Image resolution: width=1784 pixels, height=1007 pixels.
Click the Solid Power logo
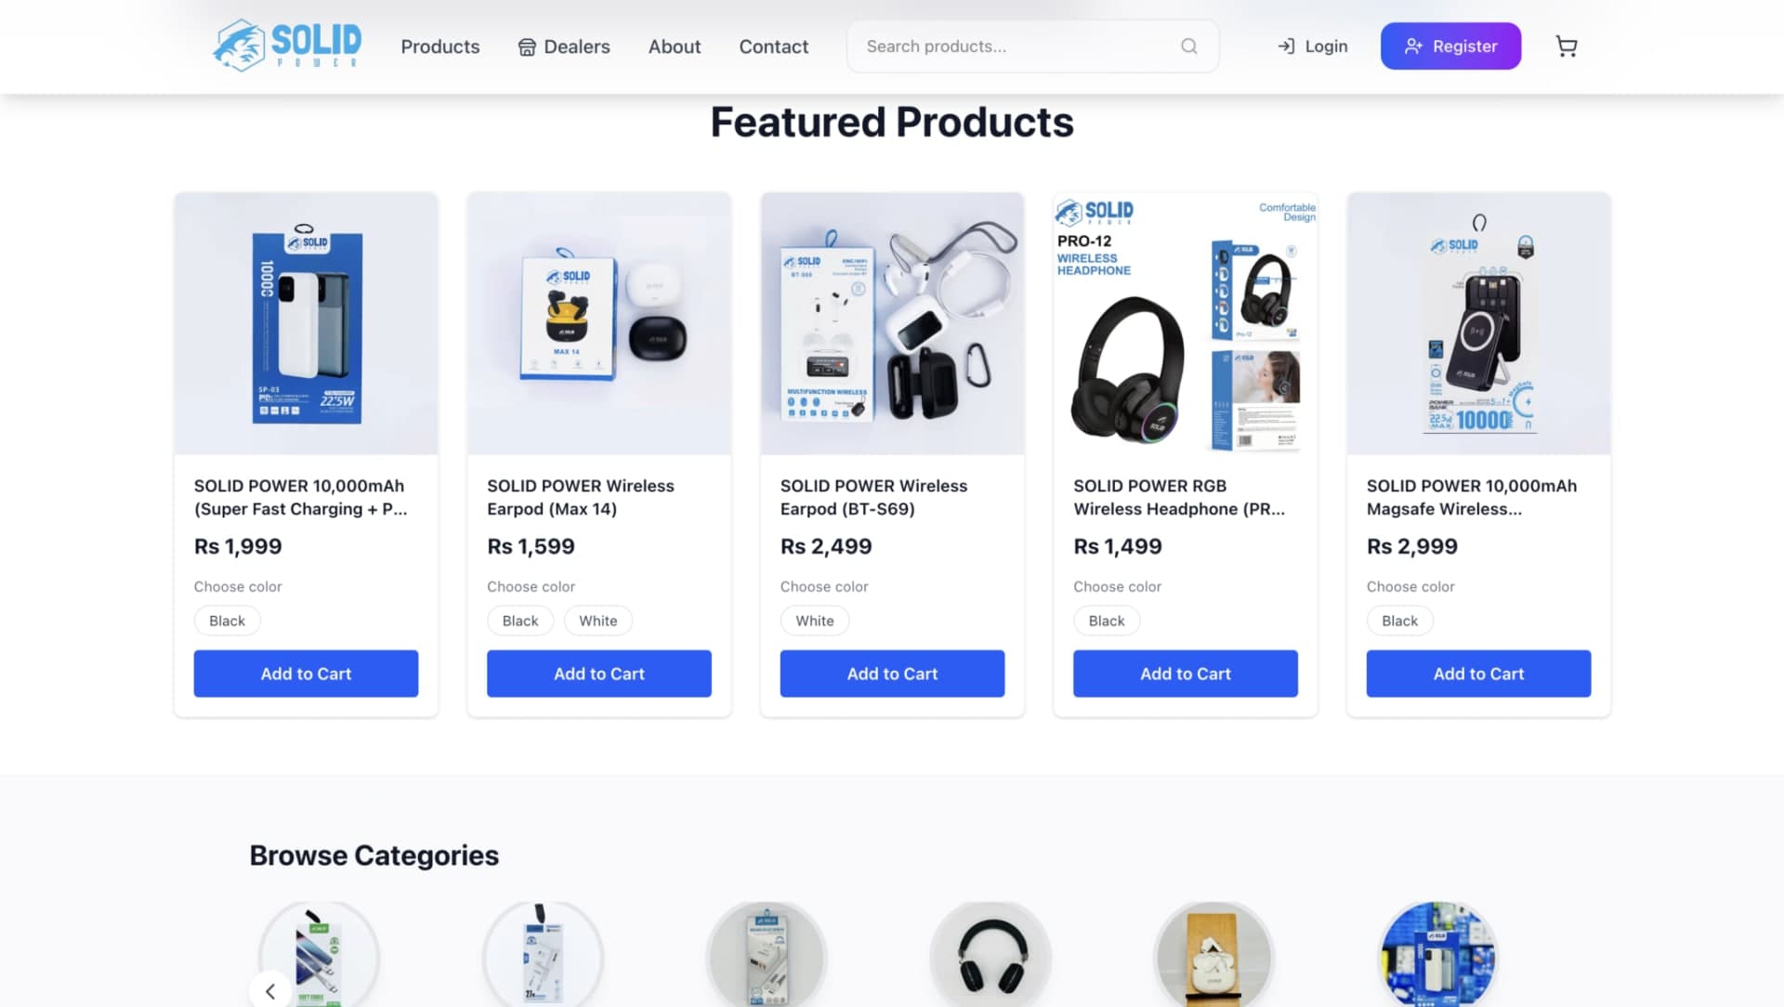[287, 46]
